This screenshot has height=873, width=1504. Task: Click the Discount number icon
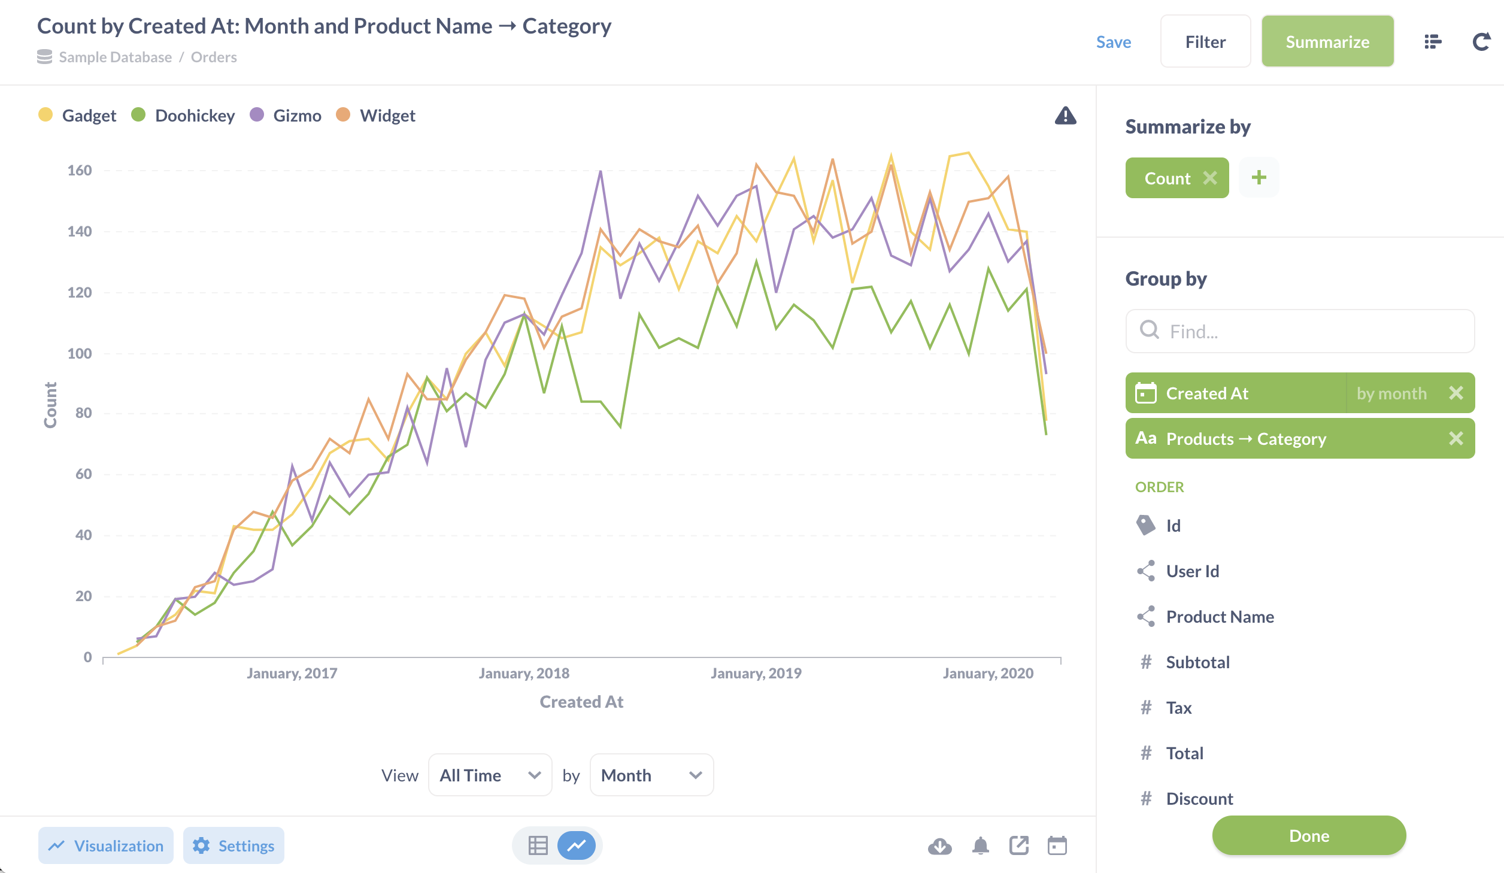pos(1146,798)
